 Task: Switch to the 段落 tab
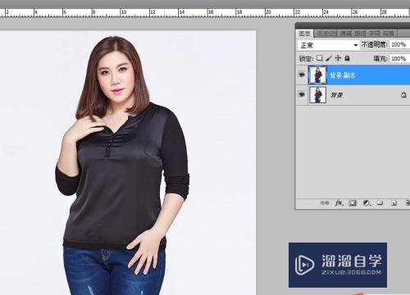(x=389, y=34)
